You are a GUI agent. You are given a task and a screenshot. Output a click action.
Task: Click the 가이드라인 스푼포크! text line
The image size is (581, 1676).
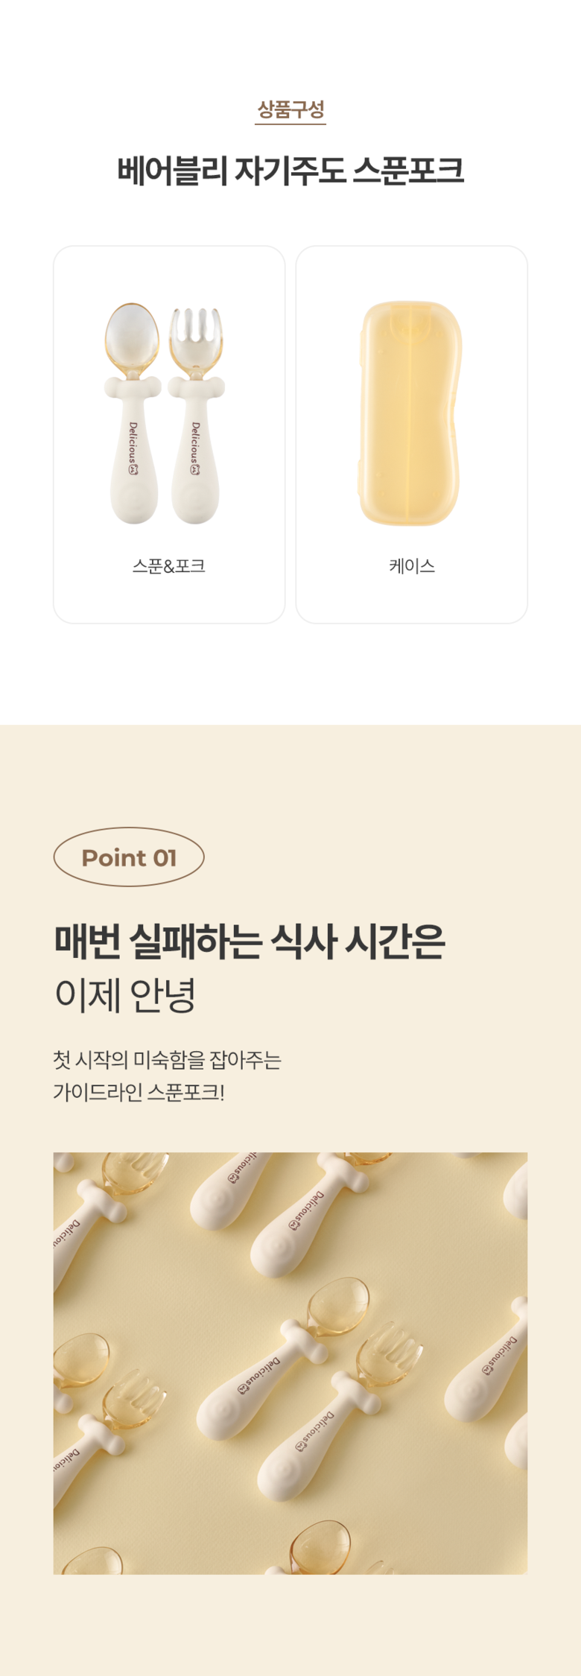coord(139,1093)
